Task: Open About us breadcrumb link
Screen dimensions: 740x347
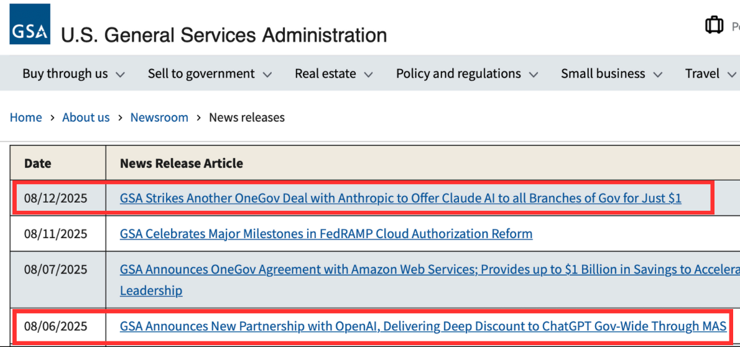Action: [86, 117]
